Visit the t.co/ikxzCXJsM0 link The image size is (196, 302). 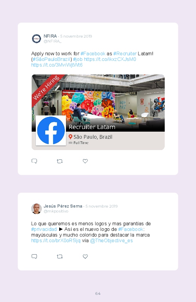click(110, 59)
